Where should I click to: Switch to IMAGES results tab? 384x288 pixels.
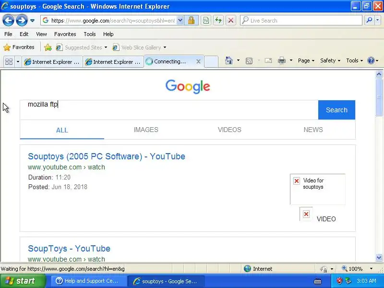(x=146, y=130)
